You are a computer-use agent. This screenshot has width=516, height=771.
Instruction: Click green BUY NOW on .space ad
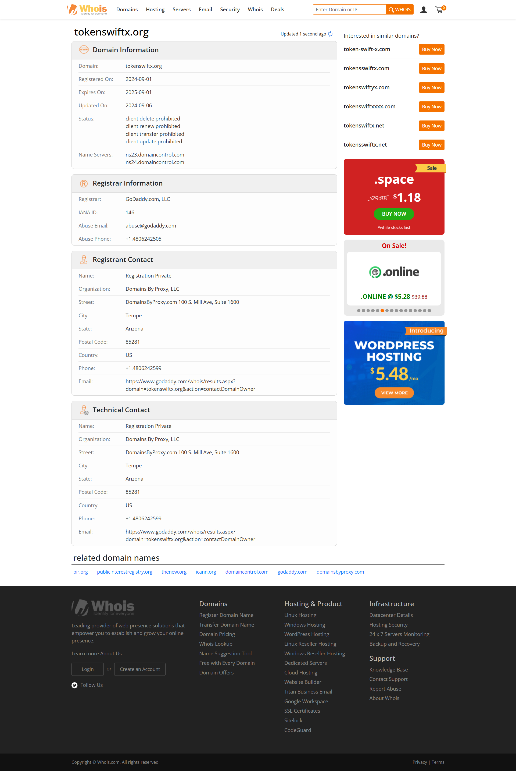[x=394, y=214]
